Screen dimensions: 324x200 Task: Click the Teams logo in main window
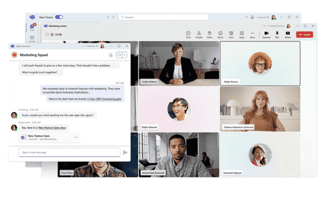(32, 17)
